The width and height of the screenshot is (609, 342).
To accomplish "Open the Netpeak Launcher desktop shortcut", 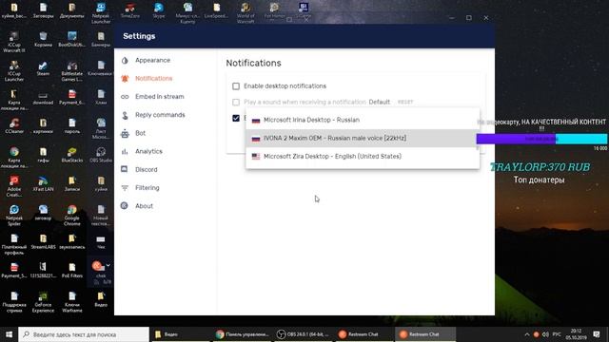I will tap(101, 12).
